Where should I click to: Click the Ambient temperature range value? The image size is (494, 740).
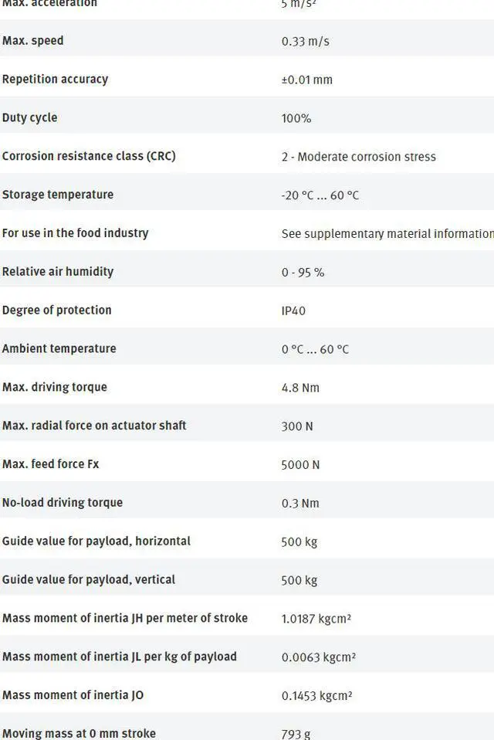coord(315,349)
